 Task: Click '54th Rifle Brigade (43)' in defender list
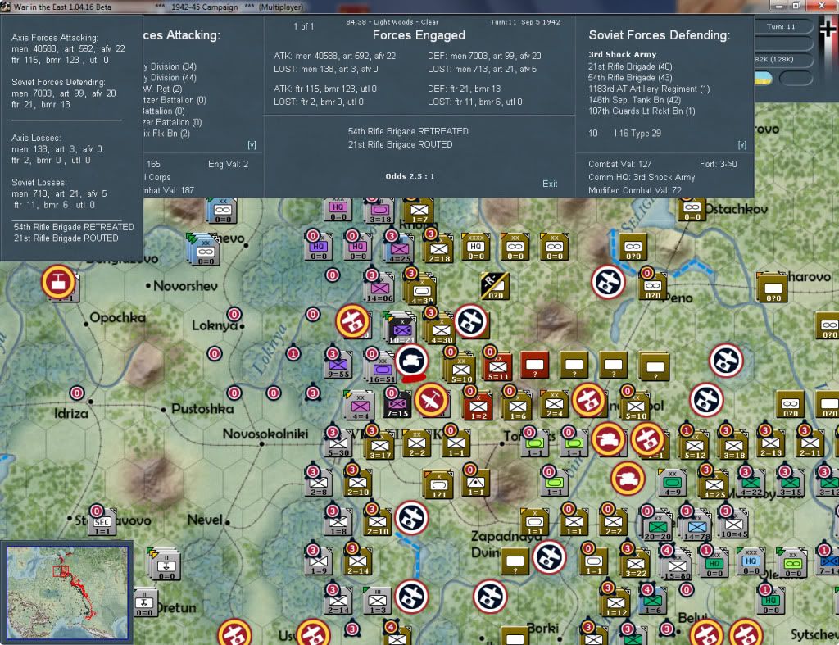630,78
